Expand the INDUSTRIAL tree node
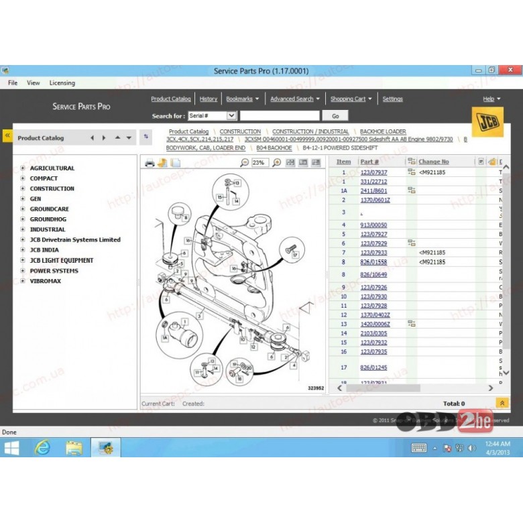The height and width of the screenshot is (523, 523). click(x=23, y=229)
